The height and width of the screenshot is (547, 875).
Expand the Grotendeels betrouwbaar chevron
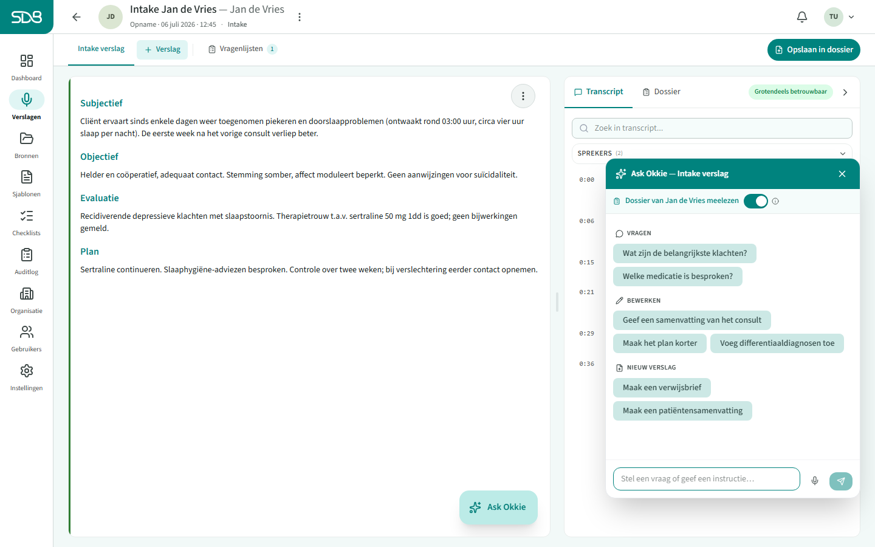[x=845, y=92]
